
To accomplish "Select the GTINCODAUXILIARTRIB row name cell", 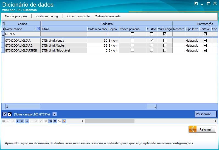I will tap(23, 50).
